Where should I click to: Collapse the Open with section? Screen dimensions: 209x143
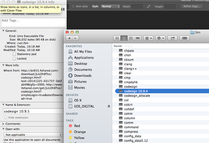tap(3, 129)
